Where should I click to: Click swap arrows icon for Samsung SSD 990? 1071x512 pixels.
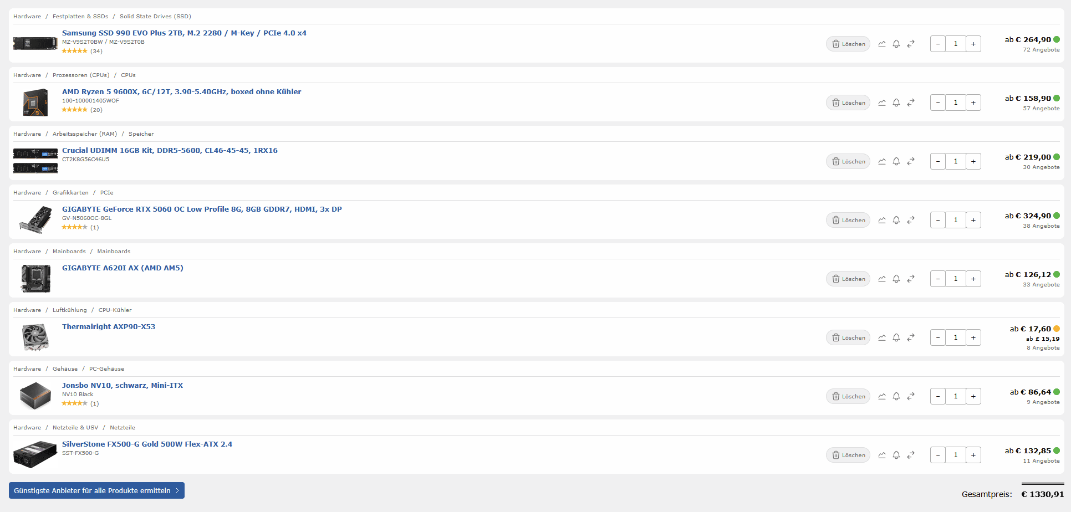(911, 44)
